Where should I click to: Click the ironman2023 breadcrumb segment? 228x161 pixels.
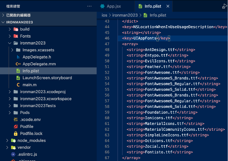pyautogui.click(x=125, y=15)
